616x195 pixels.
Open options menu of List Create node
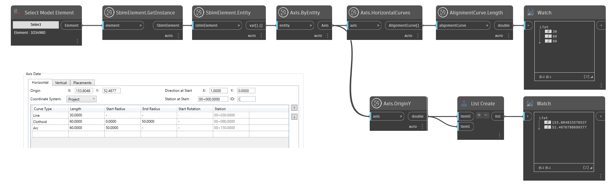point(499,136)
